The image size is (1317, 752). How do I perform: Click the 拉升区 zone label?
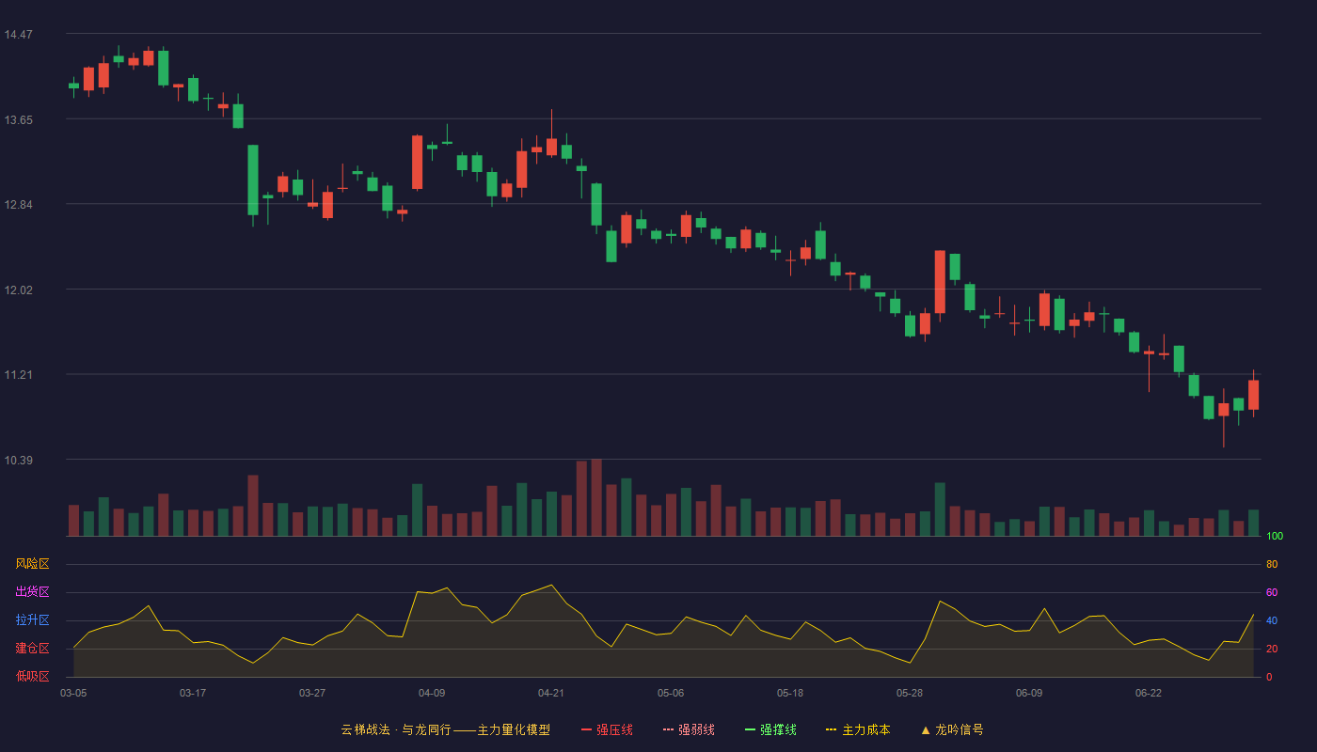[x=32, y=620]
